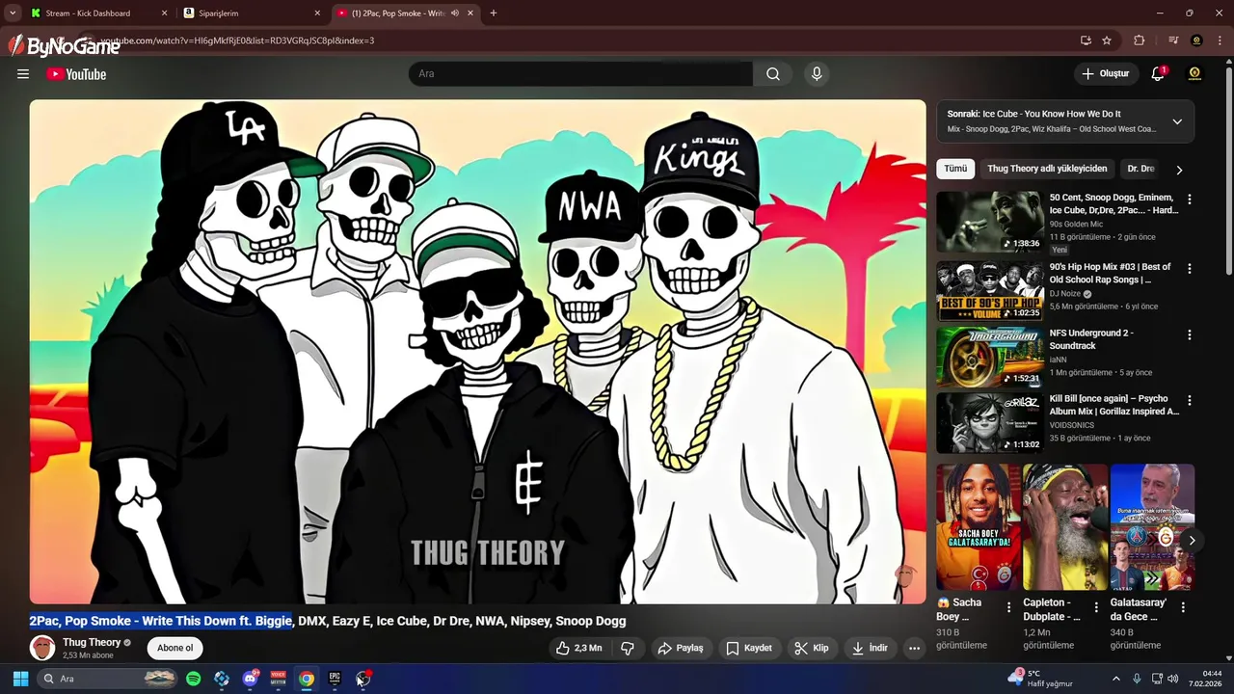Open volume control in system tray
The height and width of the screenshot is (694, 1234).
pyautogui.click(x=1173, y=679)
